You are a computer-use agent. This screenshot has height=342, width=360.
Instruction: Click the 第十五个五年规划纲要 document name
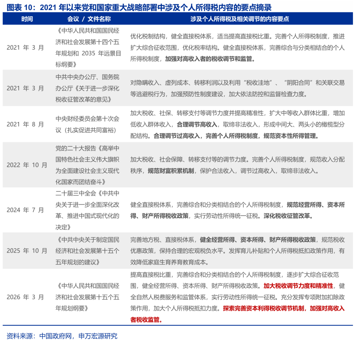point(87,297)
